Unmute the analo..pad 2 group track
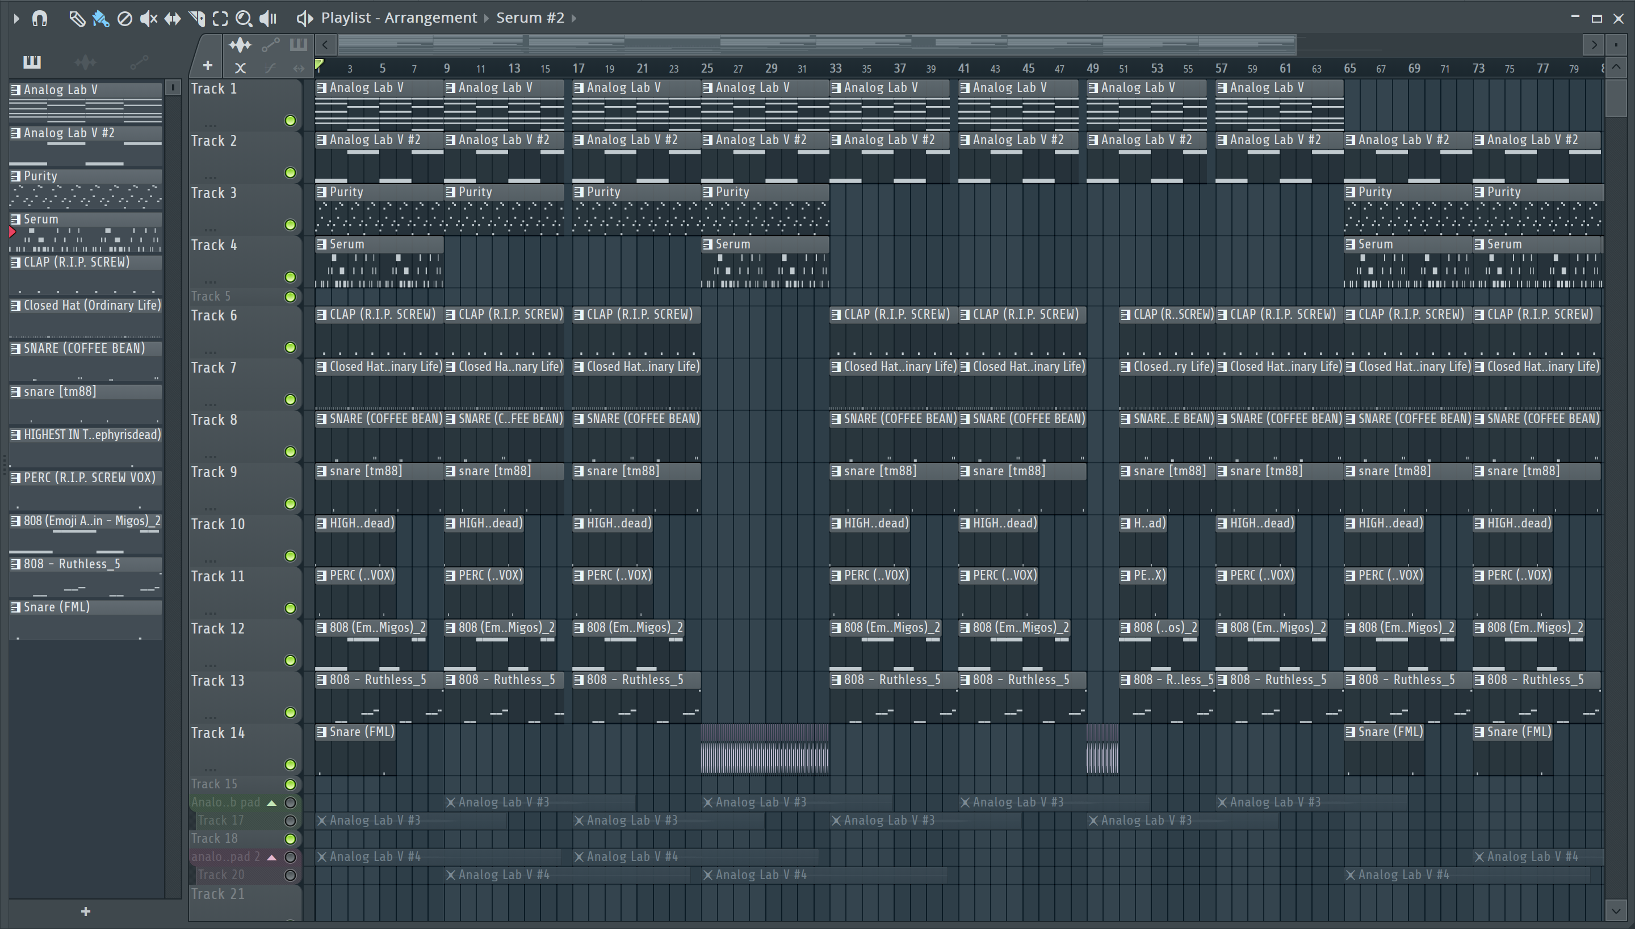Viewport: 1635px width, 929px height. (x=290, y=857)
